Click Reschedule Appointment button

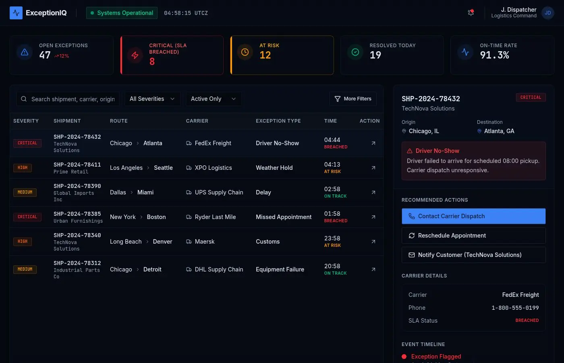click(473, 236)
